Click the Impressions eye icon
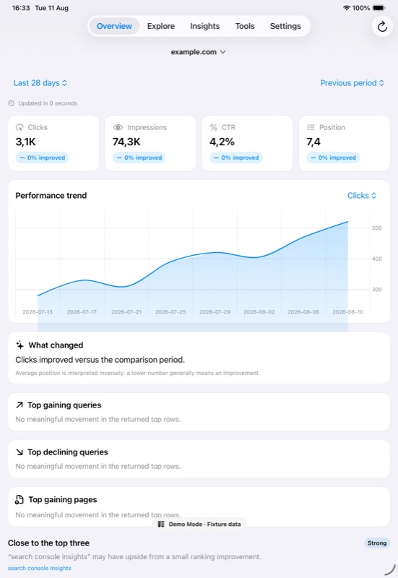 (118, 128)
